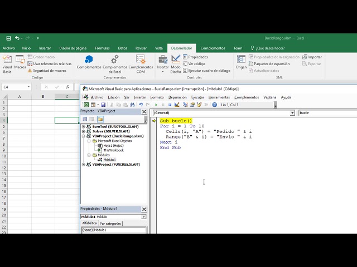Open Complementos add-ins in ribbon
Screen dimensions: 357x267
coord(89,62)
